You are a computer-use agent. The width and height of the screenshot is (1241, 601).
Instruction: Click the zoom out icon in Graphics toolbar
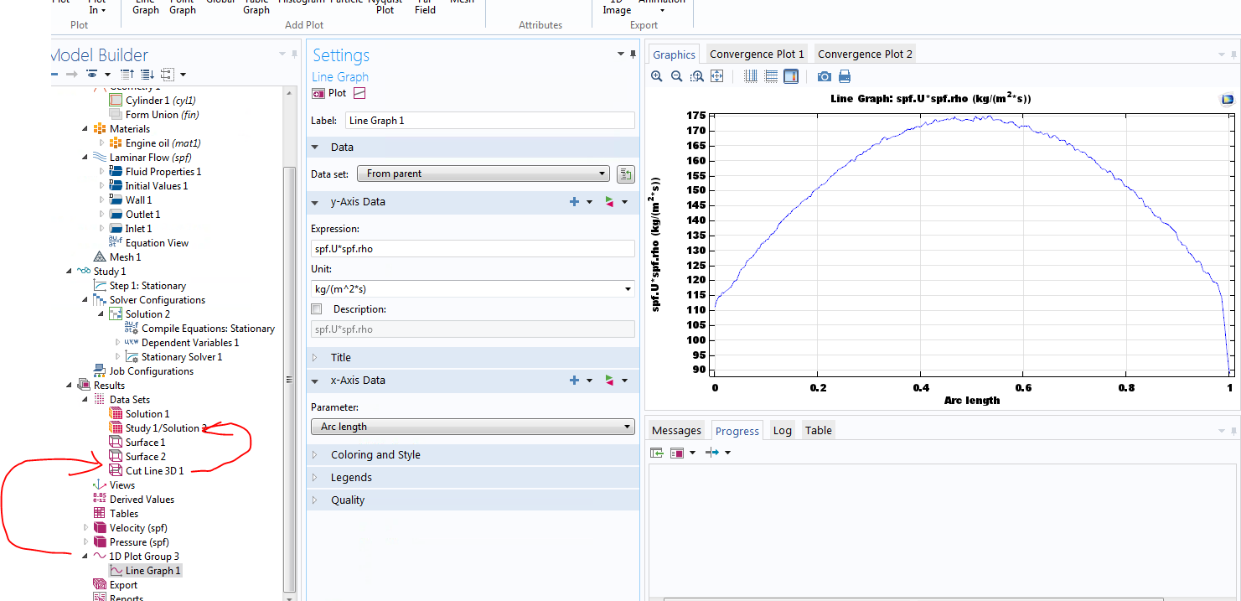677,76
